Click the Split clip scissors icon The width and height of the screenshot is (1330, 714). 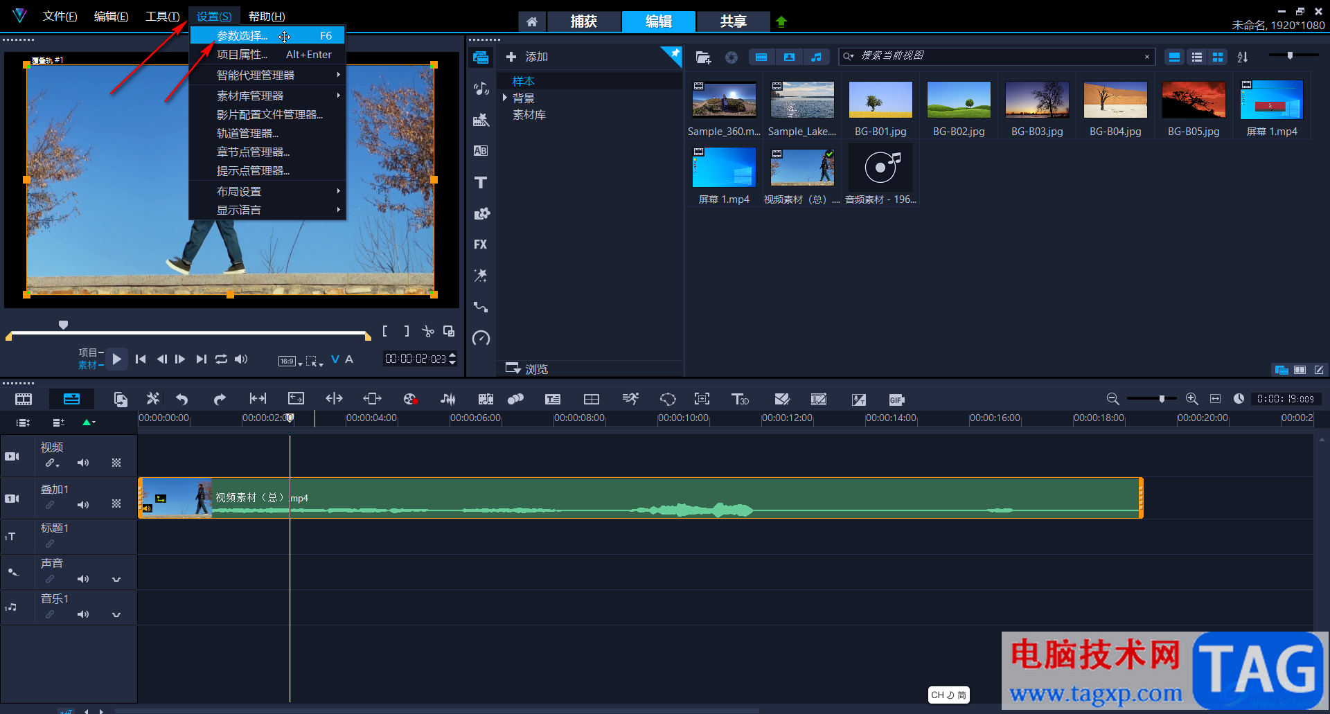428,331
